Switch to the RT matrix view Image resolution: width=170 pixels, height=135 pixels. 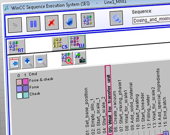(x=17, y=46)
